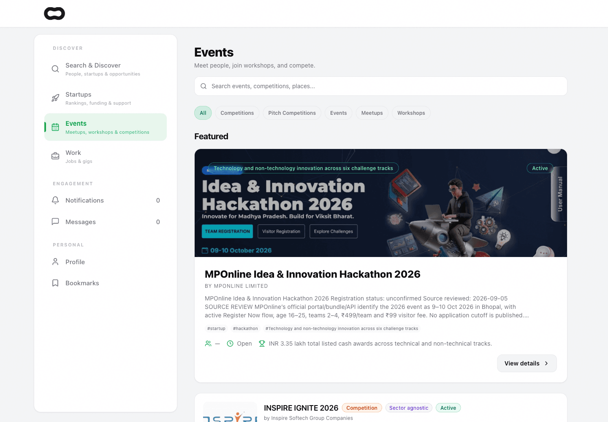This screenshot has height=422, width=608.
Task: Open Notifications in sidebar
Action: point(106,200)
